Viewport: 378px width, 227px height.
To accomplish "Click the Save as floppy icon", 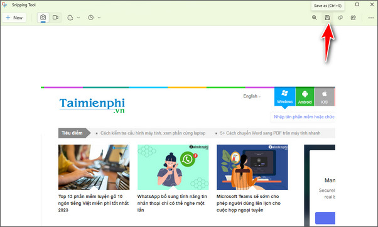I will [x=327, y=18].
